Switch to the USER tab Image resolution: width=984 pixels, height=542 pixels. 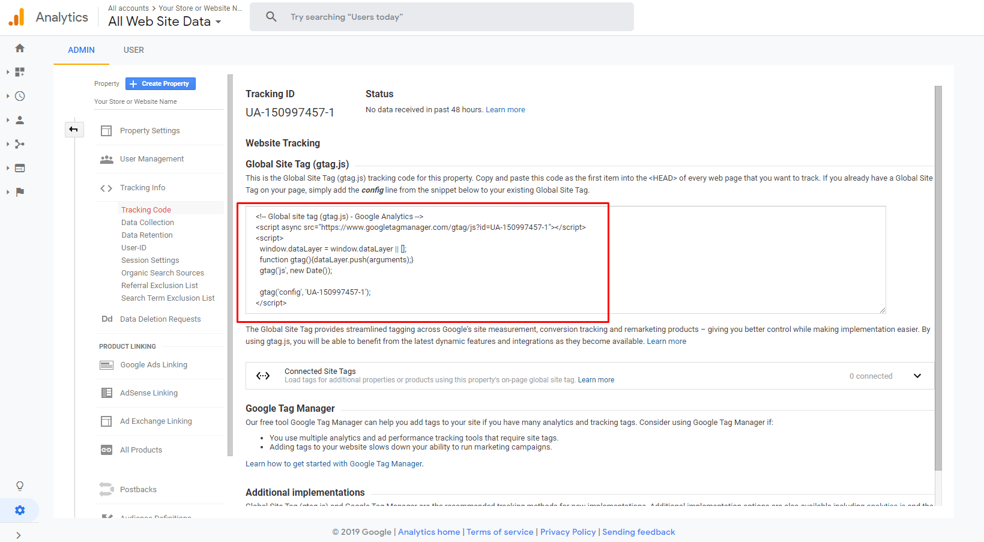coord(133,50)
